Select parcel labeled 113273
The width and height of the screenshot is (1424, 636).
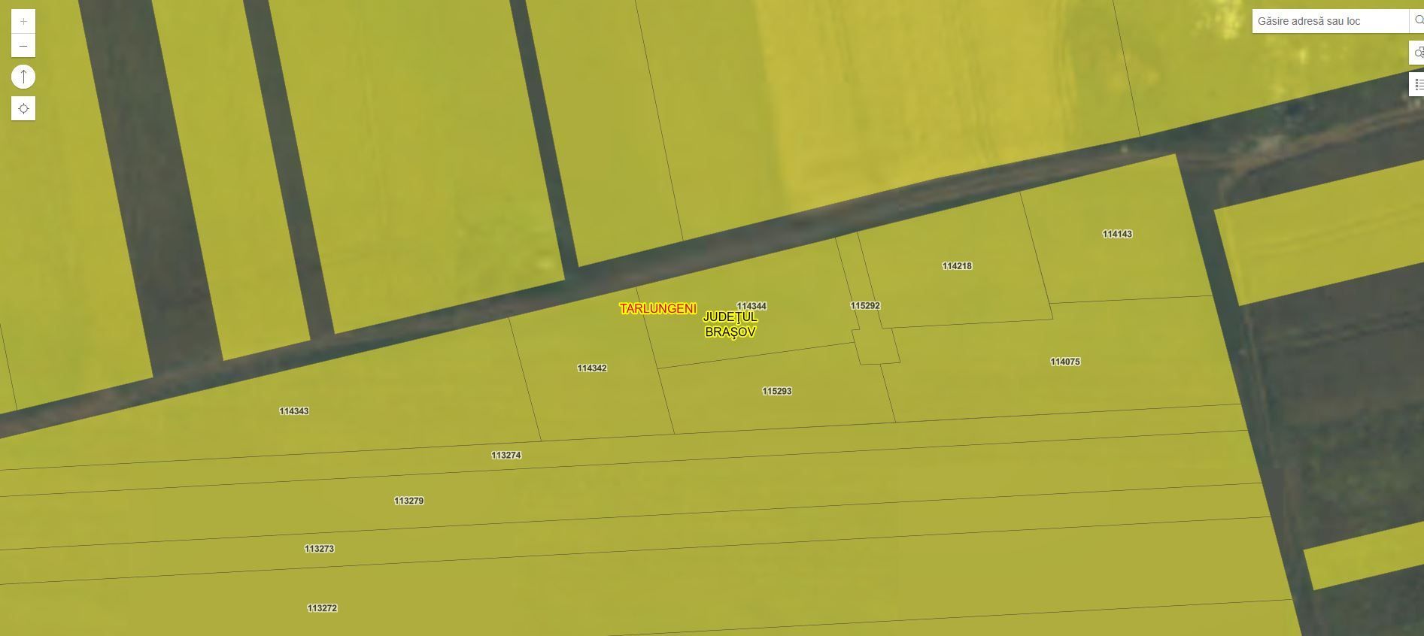(x=319, y=549)
